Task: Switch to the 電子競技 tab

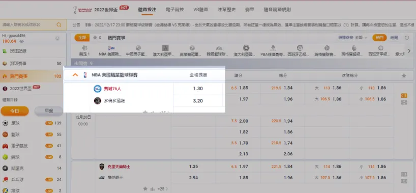Action: [174, 10]
